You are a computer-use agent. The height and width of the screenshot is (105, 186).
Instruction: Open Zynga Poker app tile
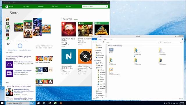coord(69,29)
